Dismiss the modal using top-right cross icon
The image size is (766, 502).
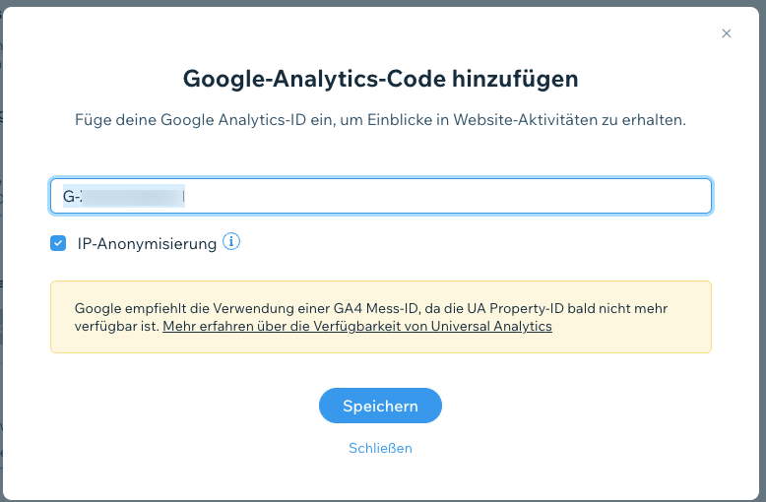(727, 33)
